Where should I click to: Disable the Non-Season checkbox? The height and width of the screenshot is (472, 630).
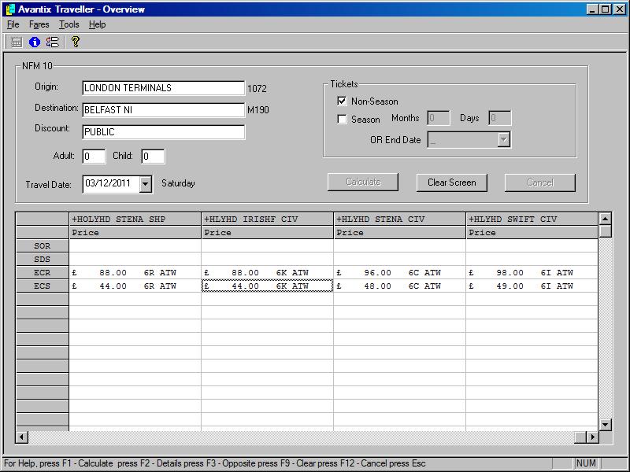342,101
